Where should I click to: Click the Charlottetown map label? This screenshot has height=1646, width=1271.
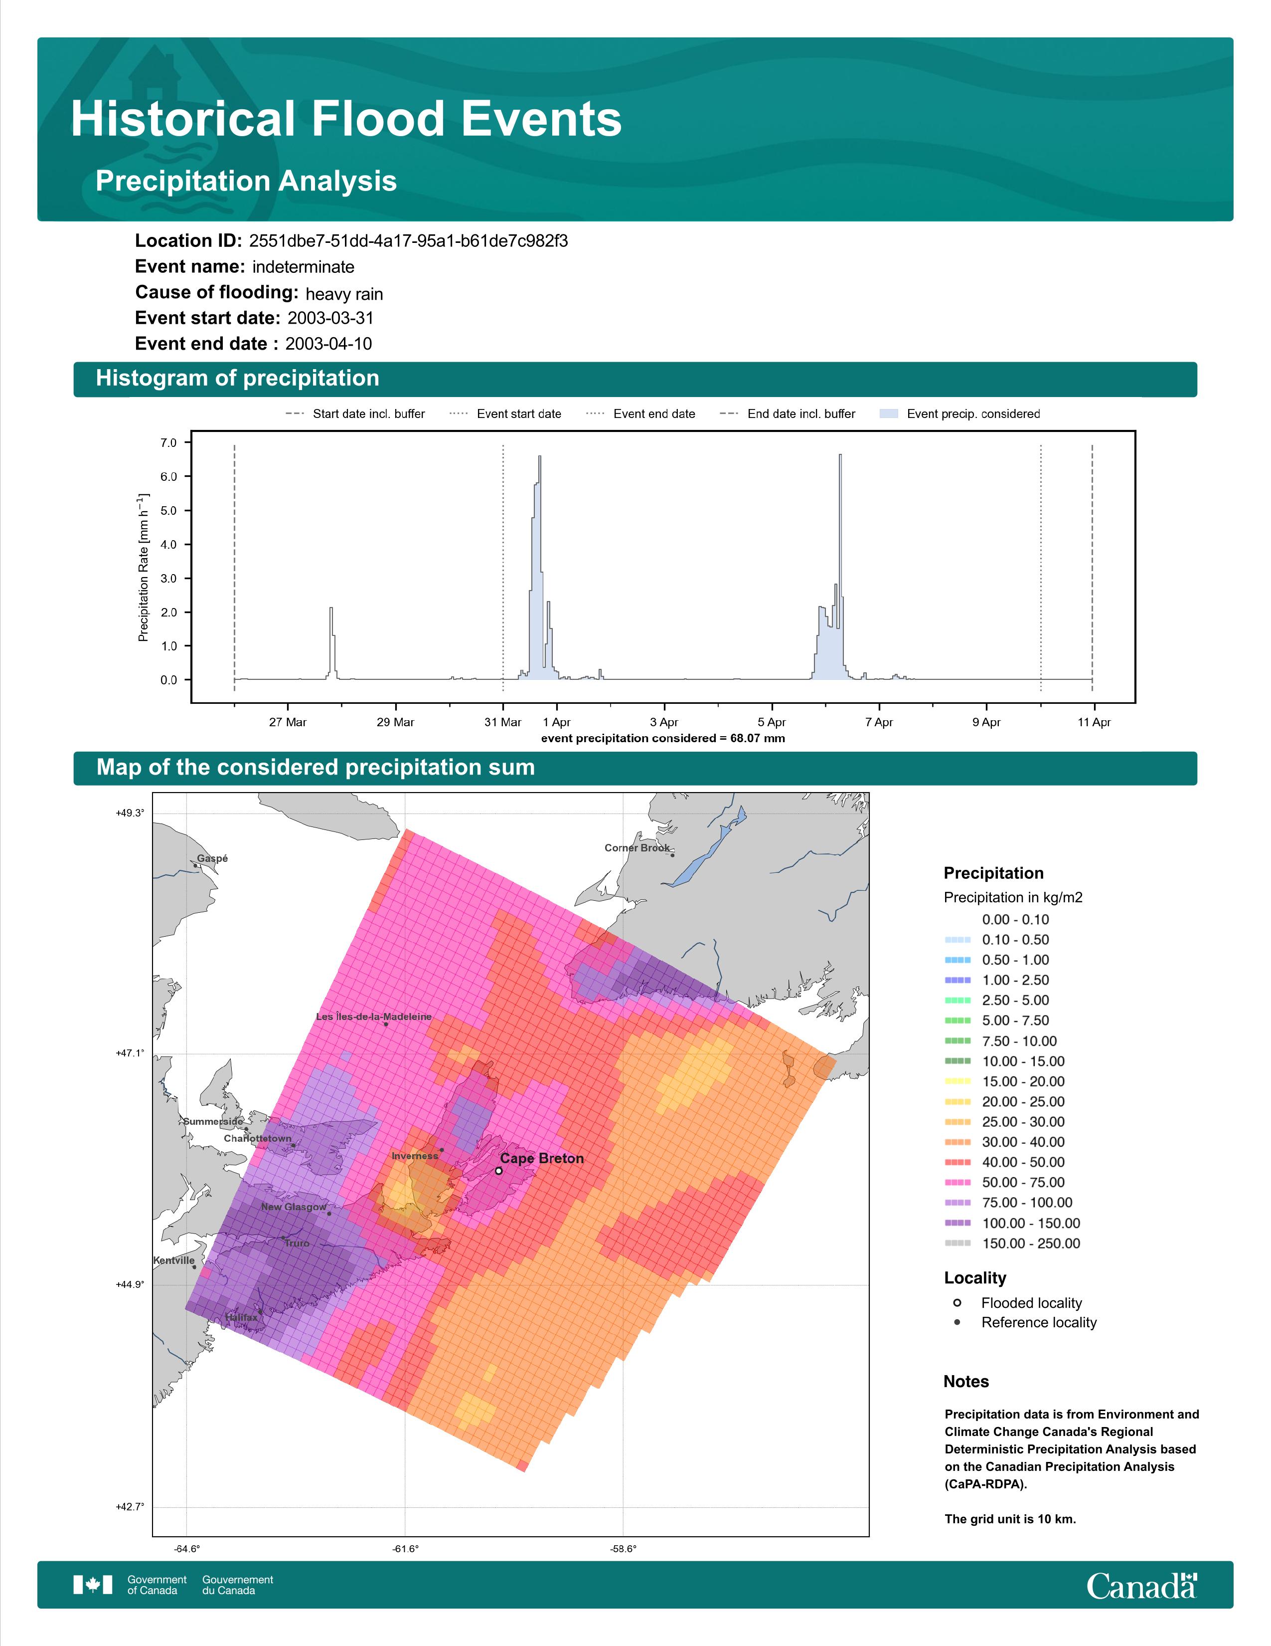[x=258, y=1139]
